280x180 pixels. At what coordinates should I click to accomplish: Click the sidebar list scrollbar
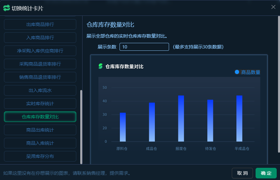pos(81,125)
